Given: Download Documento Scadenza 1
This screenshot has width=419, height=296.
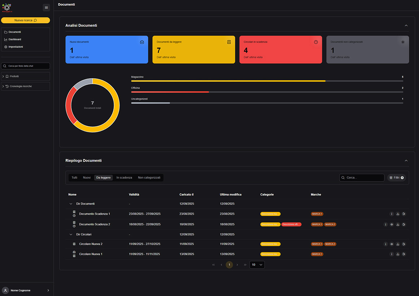Looking at the screenshot, I should [x=398, y=214].
